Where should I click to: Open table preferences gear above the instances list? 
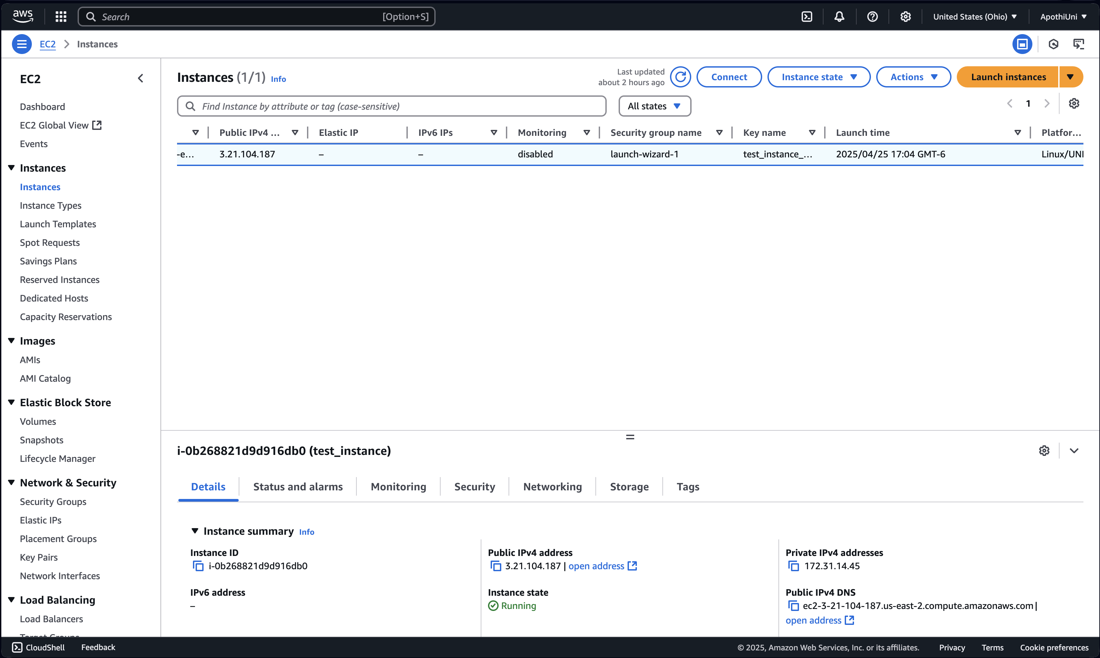1074,103
